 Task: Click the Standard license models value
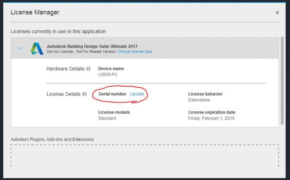pyautogui.click(x=107, y=118)
